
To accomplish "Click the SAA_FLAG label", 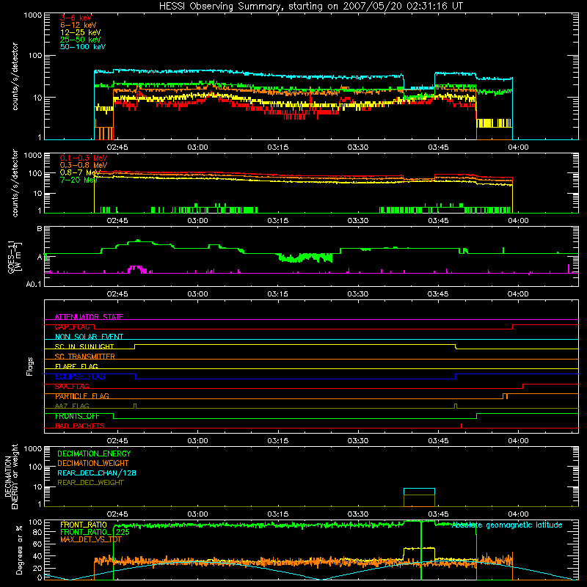I will click(x=72, y=386).
